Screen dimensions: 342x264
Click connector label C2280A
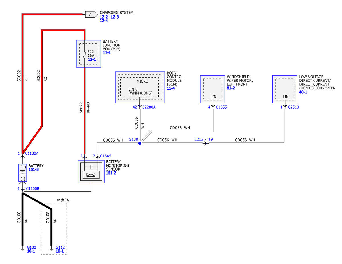(x=149, y=107)
